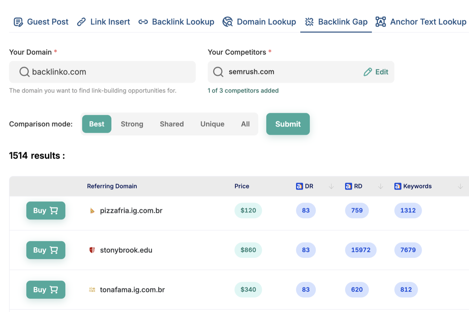Click the DR 83 badge for tonafama.ig.com.br
Screen dimensions: 469x312
point(306,290)
